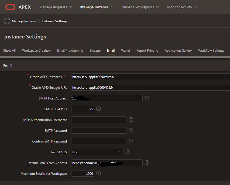Open help for Confirm SMTP Password

pos(131,141)
